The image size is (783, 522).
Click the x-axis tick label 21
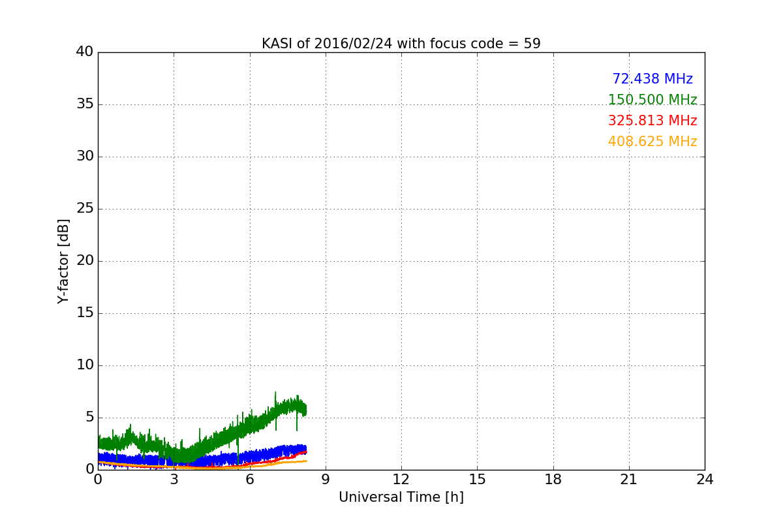[628, 480]
